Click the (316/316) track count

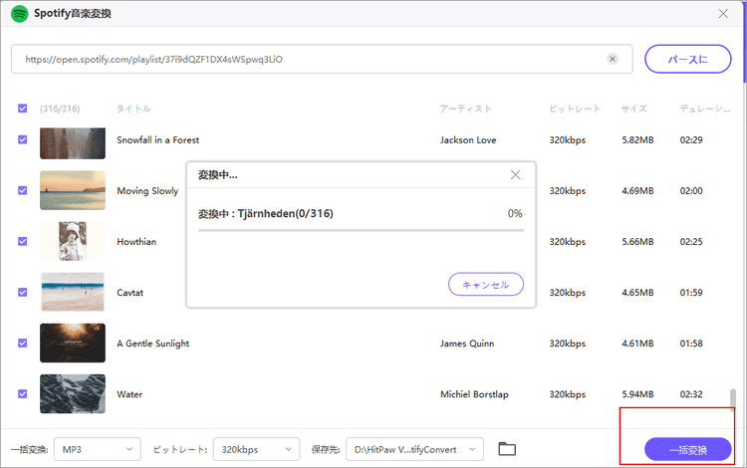pyautogui.click(x=60, y=109)
